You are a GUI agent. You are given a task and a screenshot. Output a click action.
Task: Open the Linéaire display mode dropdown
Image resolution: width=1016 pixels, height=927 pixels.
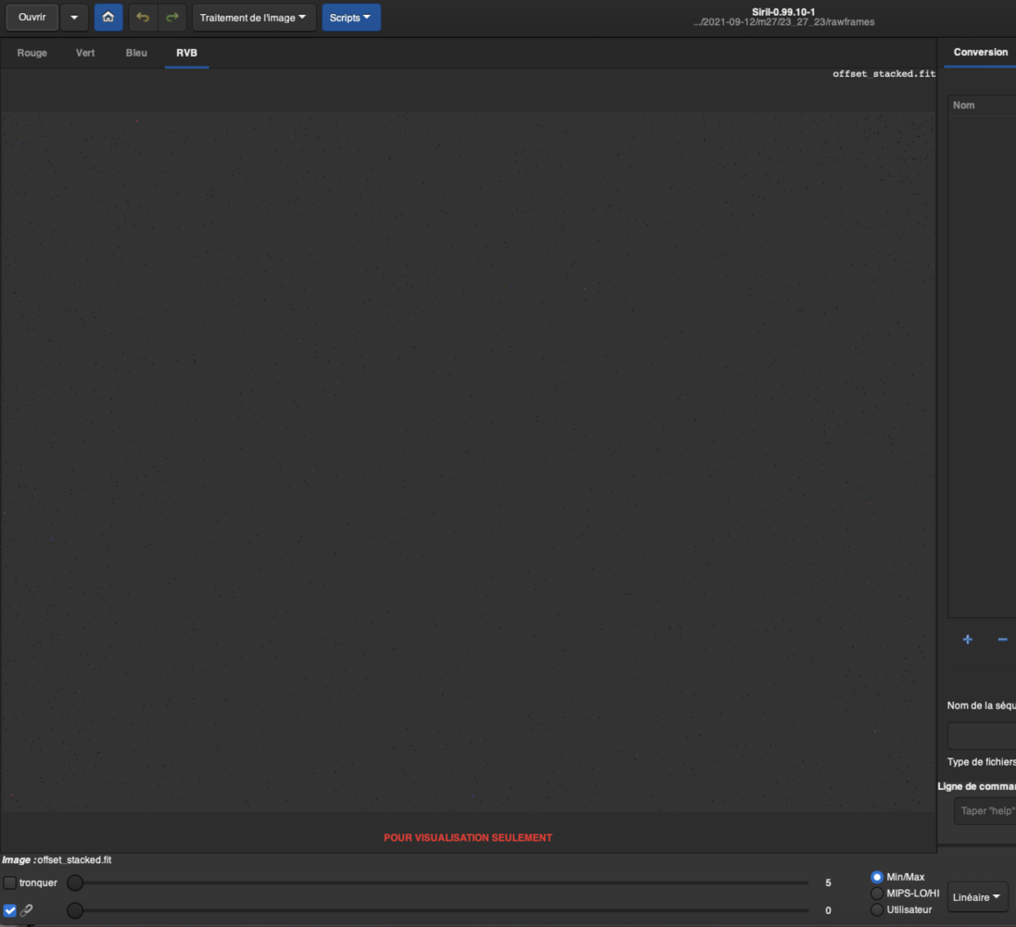[x=977, y=897]
